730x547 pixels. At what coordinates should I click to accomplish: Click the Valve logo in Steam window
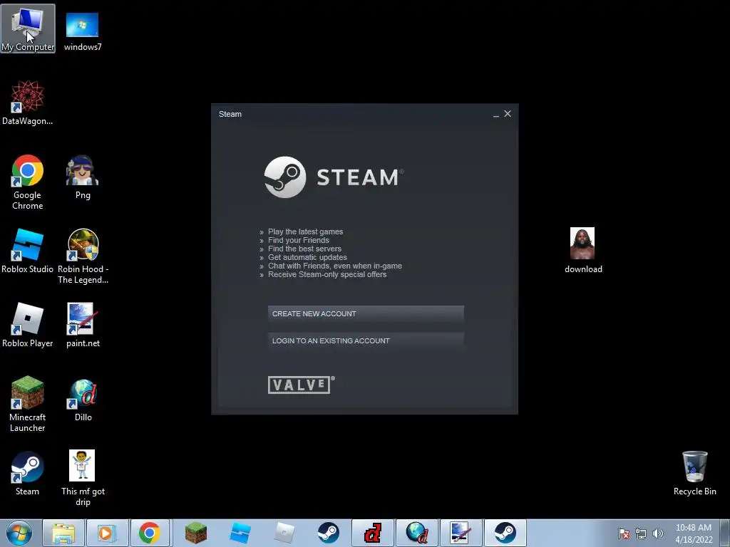pyautogui.click(x=301, y=385)
